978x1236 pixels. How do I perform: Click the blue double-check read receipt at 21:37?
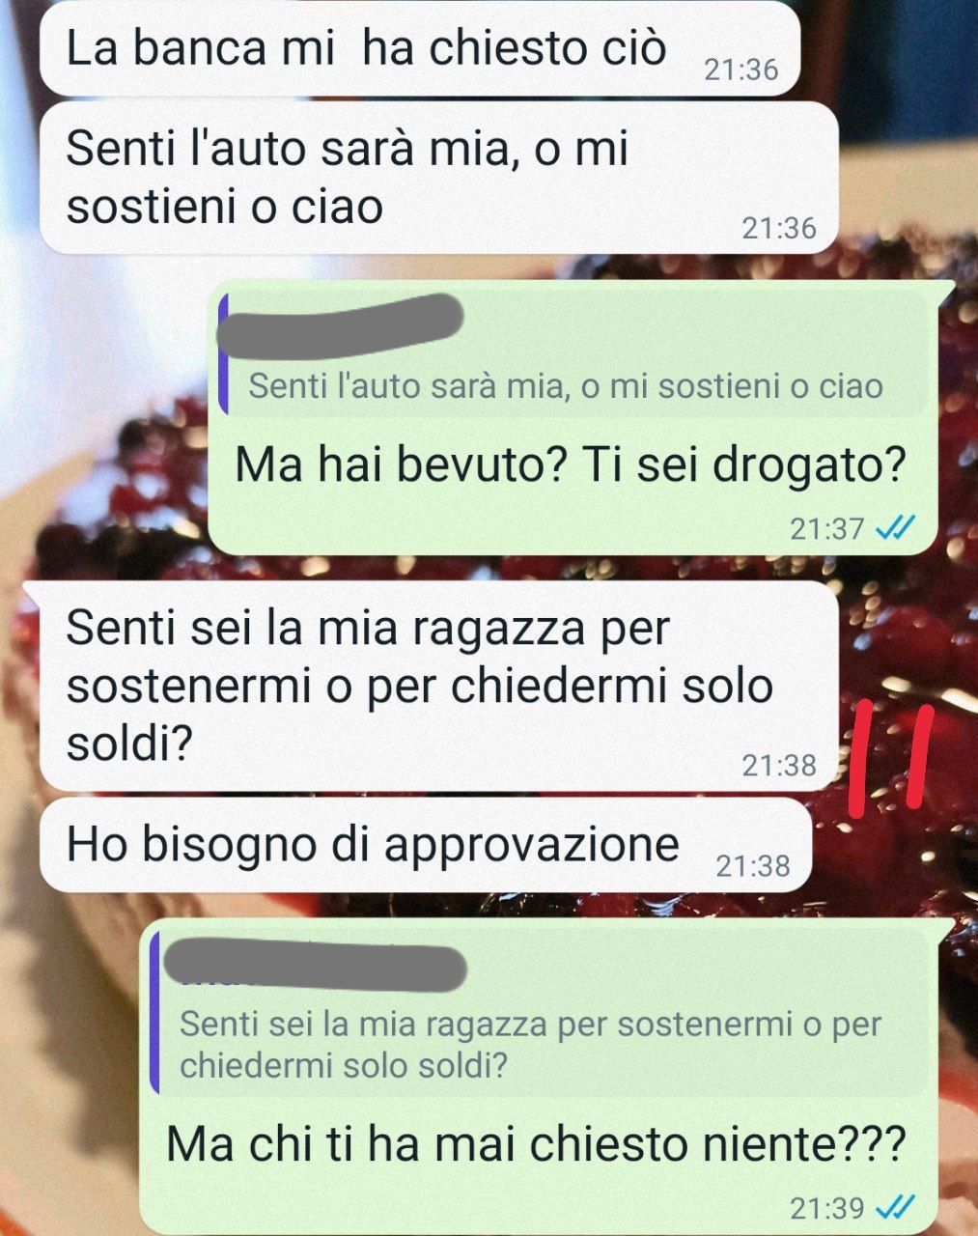pos(893,528)
